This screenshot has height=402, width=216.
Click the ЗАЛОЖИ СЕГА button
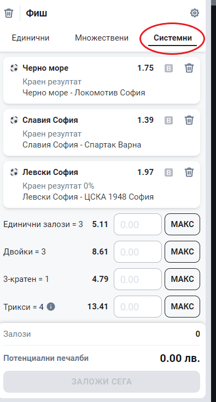[x=102, y=382]
